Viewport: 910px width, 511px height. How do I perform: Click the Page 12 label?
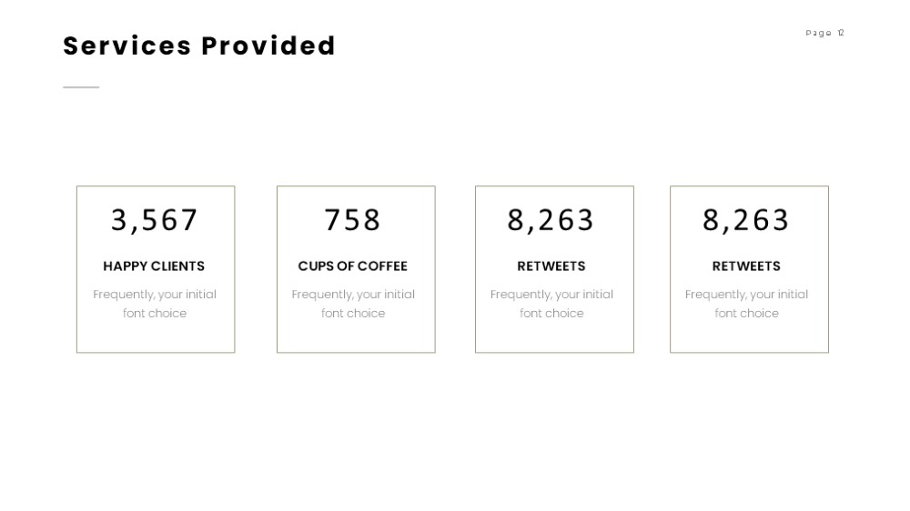tap(824, 33)
